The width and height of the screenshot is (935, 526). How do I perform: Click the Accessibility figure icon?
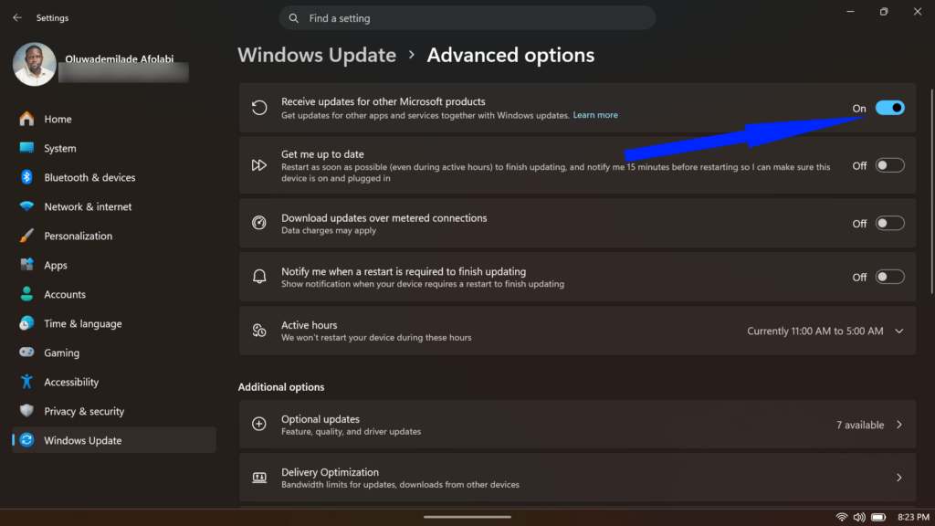click(x=26, y=382)
